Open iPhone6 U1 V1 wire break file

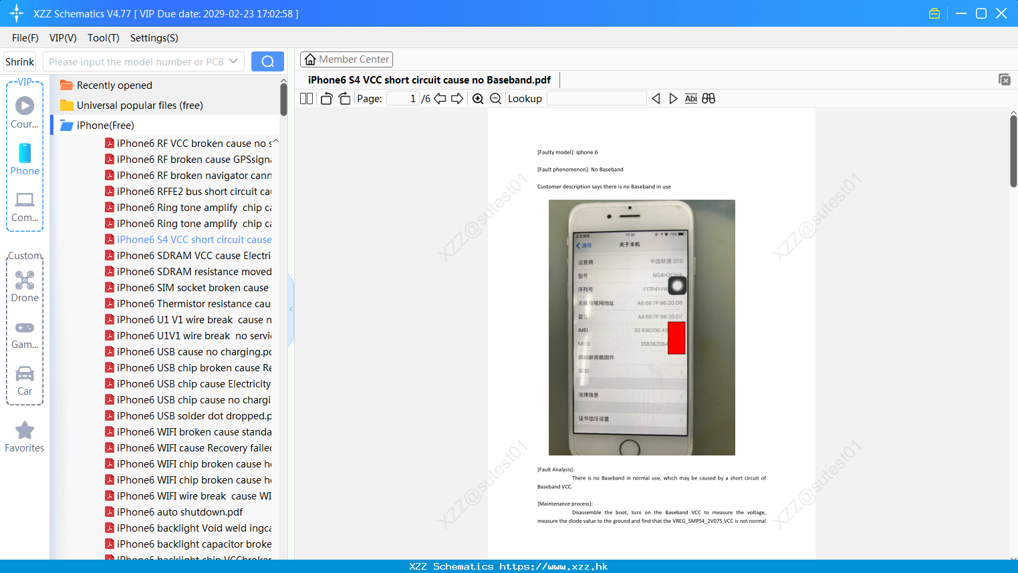point(188,319)
